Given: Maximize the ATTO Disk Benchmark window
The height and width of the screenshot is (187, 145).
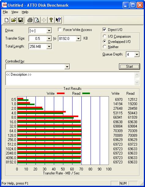Looking at the screenshot, I should (x=133, y=5).
